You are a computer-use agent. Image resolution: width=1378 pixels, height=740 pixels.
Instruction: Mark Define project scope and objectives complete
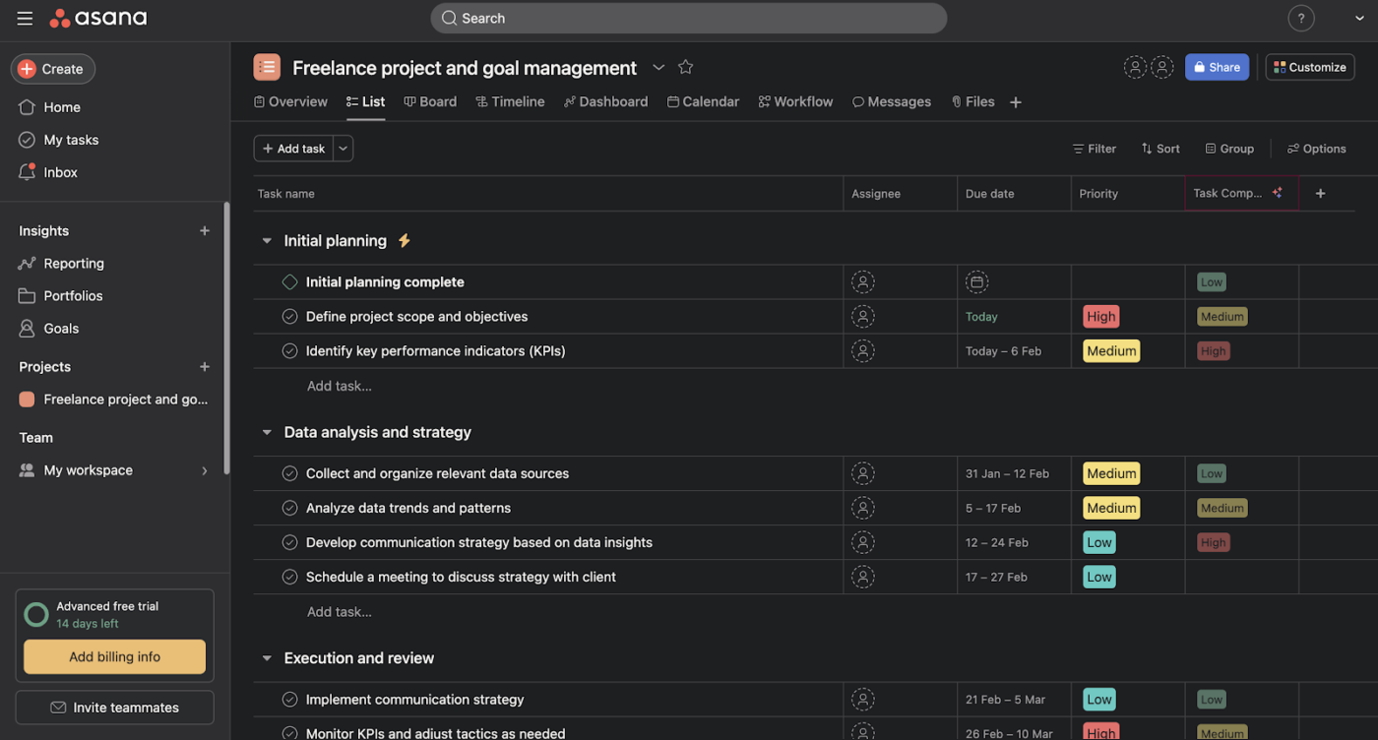click(x=289, y=317)
